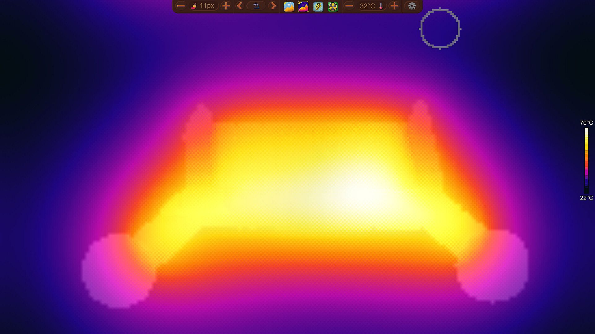Screen dimensions: 595x334
Task: Select previous element with left chevron
Action: pyautogui.click(x=239, y=6)
